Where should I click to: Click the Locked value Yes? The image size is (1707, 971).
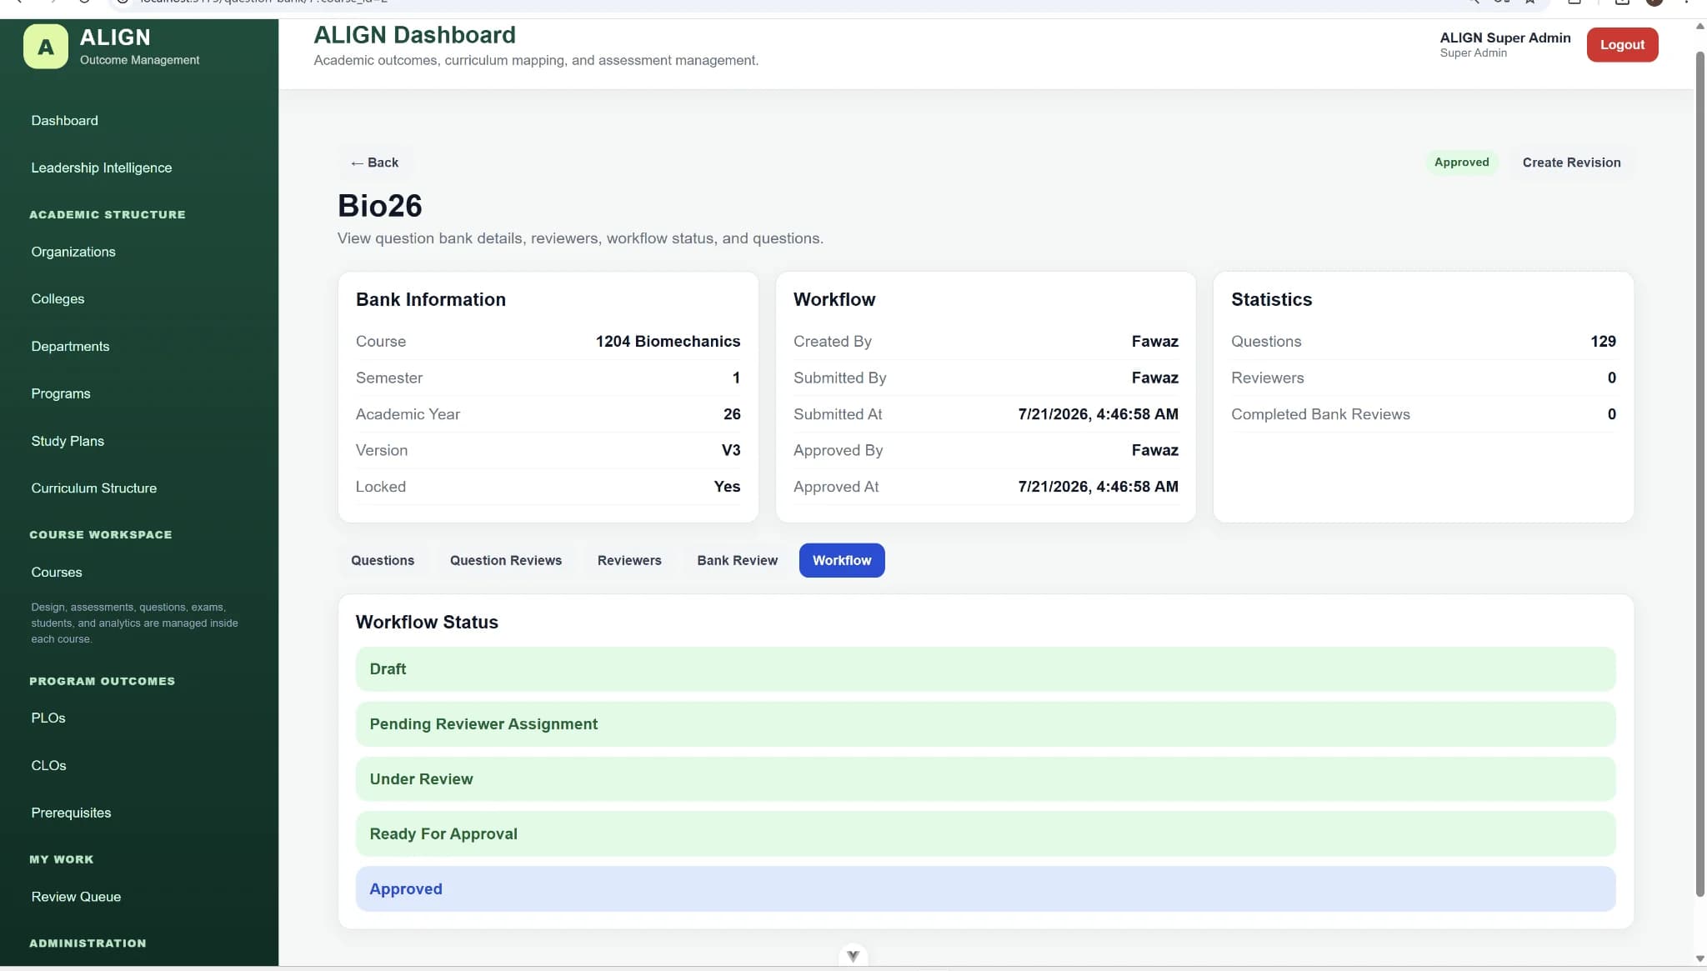pyautogui.click(x=727, y=487)
